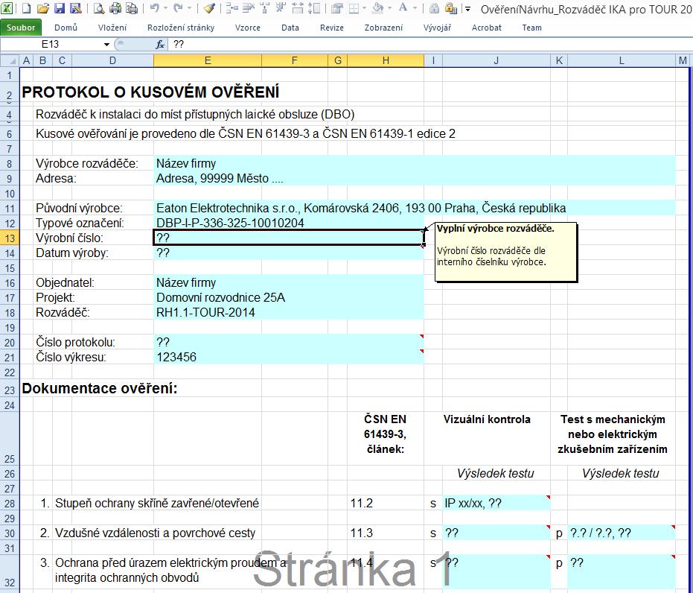Select the 'IP xx/xx, ??' result cell

click(496, 504)
